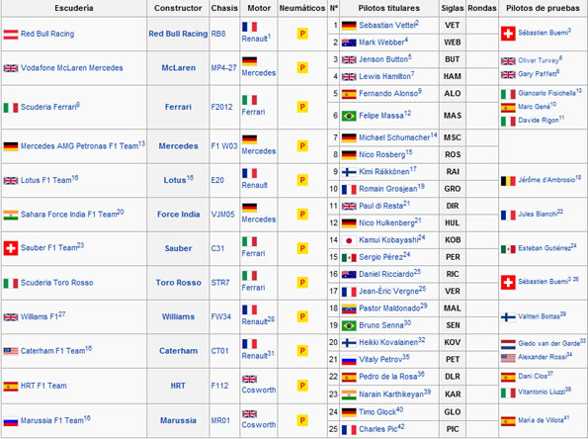Click the Russian flag beside Marussia F1 Team
This screenshot has width=588, height=439.
(x=11, y=421)
